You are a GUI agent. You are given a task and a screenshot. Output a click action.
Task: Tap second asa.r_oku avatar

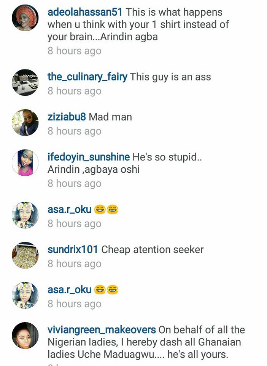[25, 295]
